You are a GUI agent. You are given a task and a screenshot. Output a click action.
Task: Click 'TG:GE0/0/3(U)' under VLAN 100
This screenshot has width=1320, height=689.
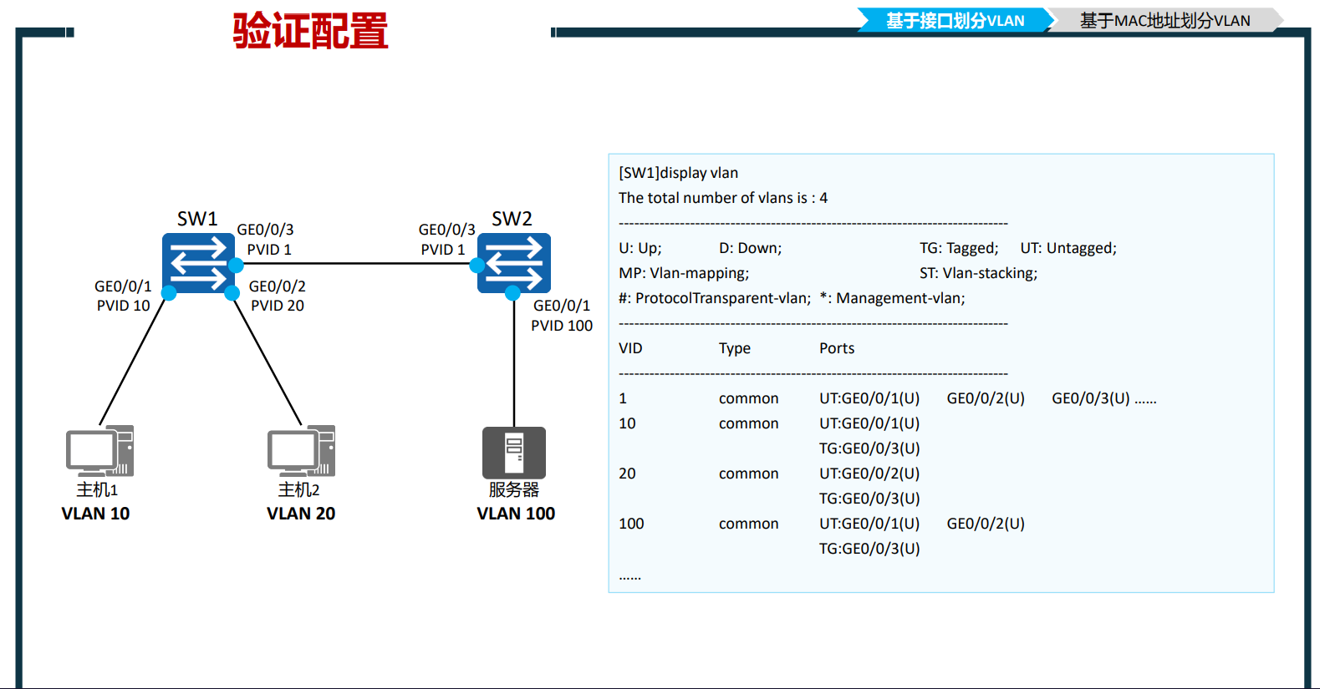(869, 549)
